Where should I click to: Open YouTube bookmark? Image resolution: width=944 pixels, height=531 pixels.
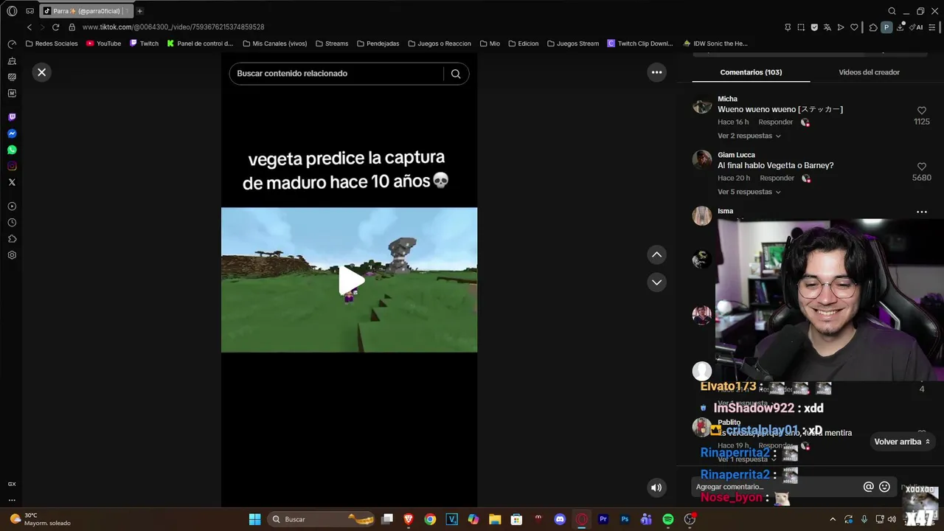point(103,44)
